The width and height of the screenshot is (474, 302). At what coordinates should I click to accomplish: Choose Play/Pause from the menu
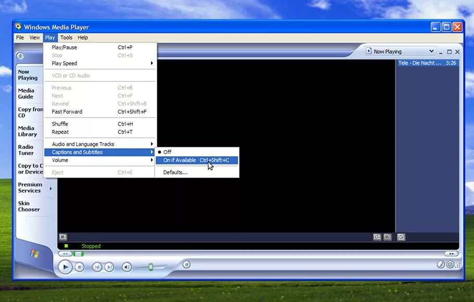[x=100, y=47]
